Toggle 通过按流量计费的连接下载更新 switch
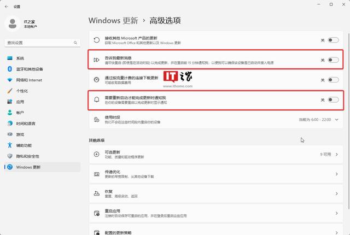 (332, 80)
